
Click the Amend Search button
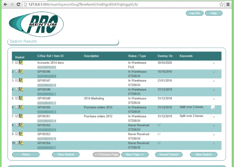169,154
